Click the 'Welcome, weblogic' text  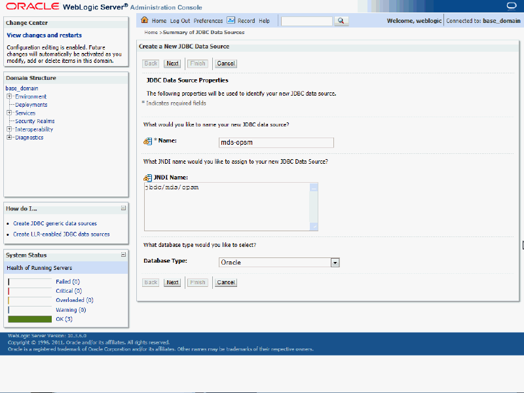[x=415, y=21]
